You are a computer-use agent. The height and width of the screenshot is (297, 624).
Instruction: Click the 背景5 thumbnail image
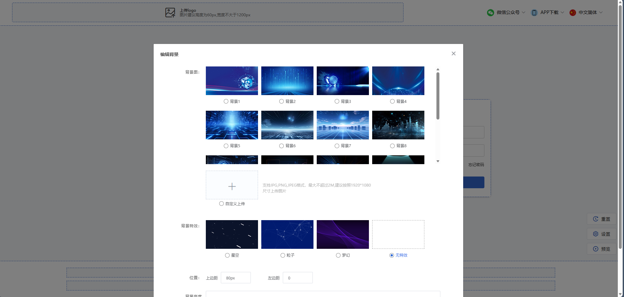click(232, 125)
